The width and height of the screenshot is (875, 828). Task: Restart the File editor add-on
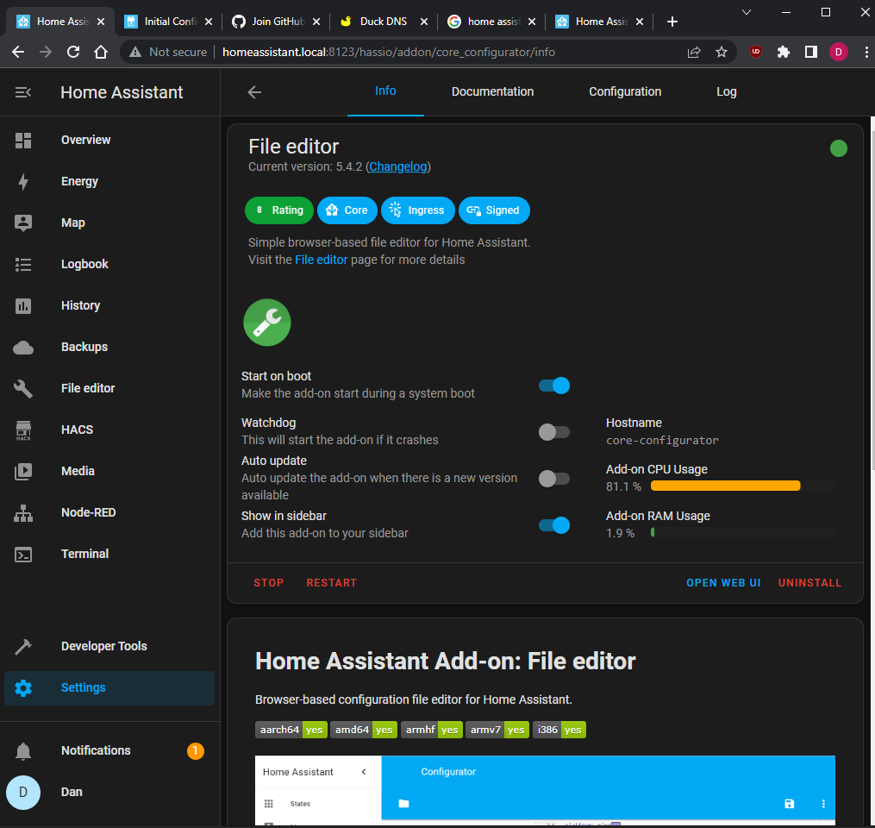[x=332, y=583]
